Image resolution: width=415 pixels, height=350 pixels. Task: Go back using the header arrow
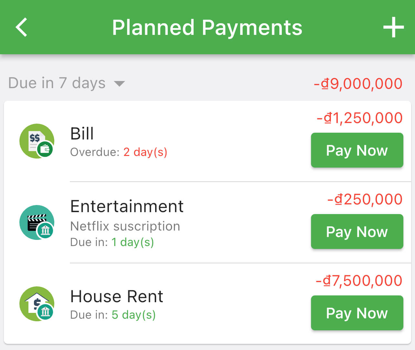coord(21,27)
